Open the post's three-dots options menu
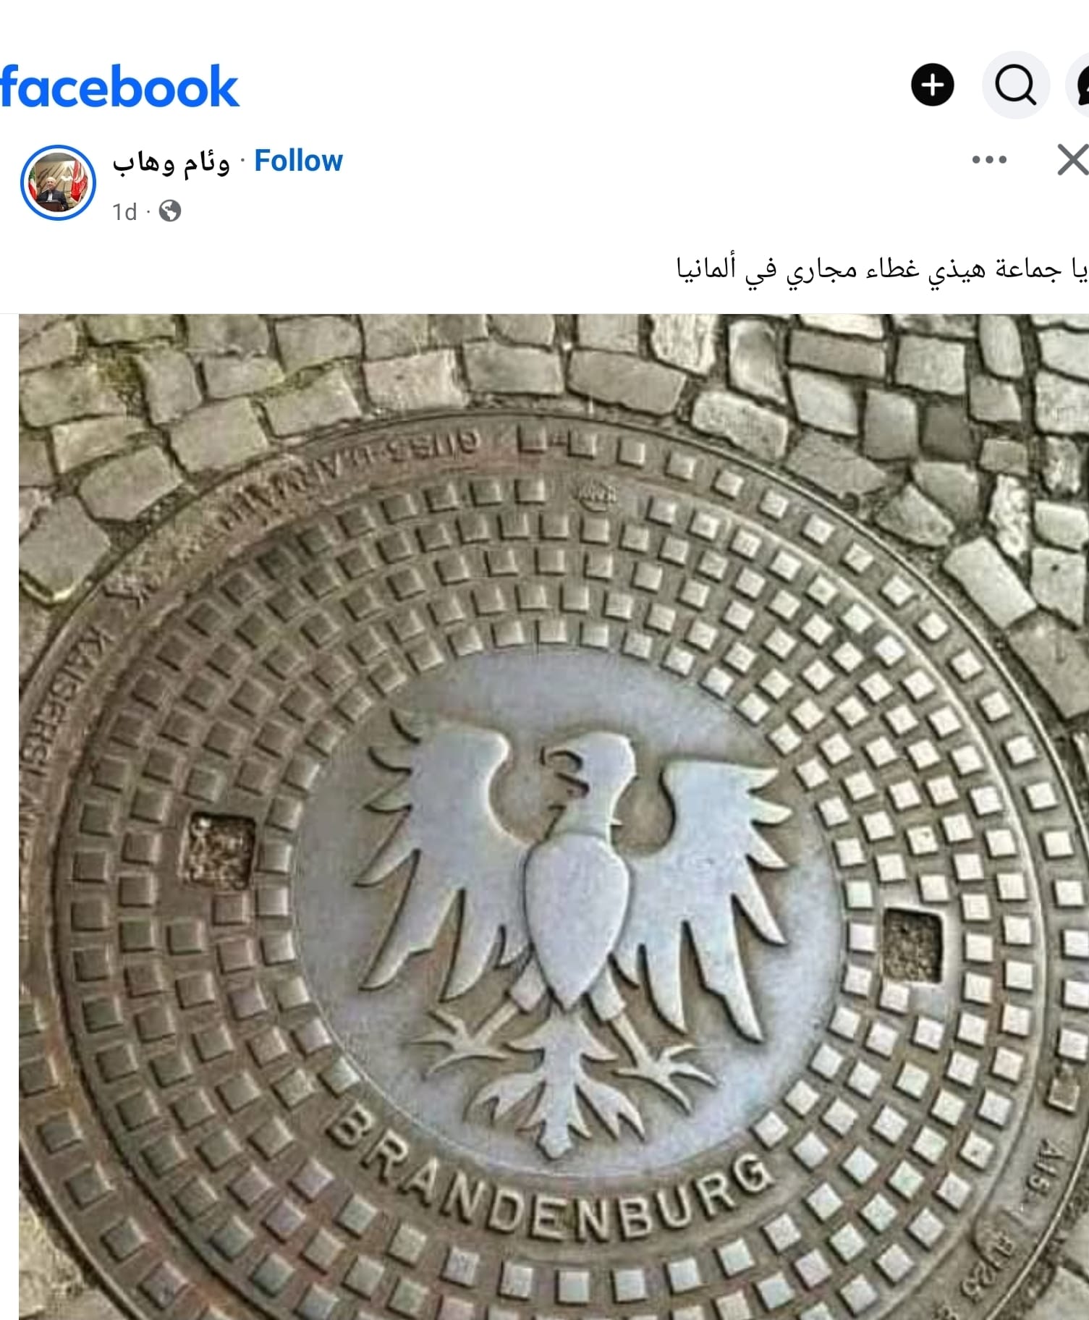This screenshot has height=1320, width=1089. [989, 159]
